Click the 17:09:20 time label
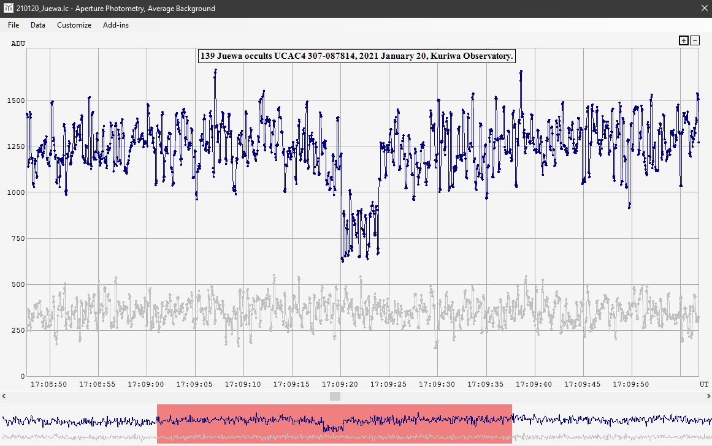This screenshot has height=446, width=712. point(340,384)
